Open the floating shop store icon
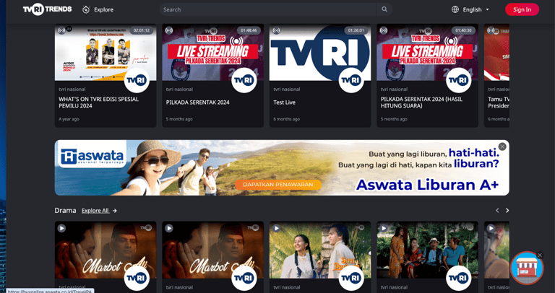Viewport: 555px width, 293px height. [527, 268]
